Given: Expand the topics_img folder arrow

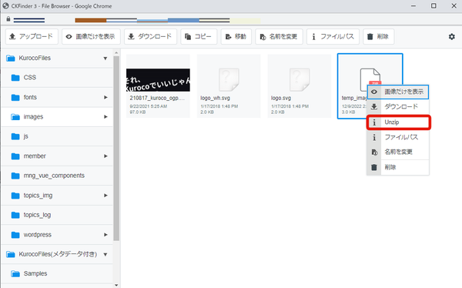Looking at the screenshot, I should (x=105, y=196).
